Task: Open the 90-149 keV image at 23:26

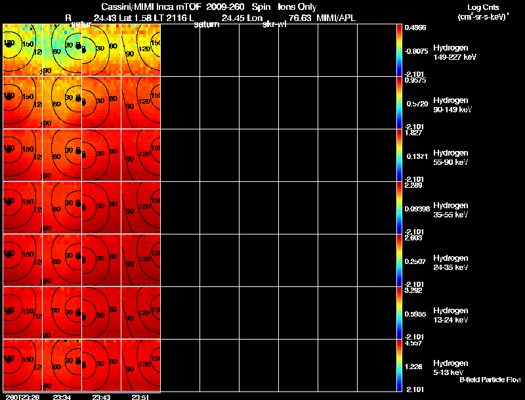Action: point(22,102)
